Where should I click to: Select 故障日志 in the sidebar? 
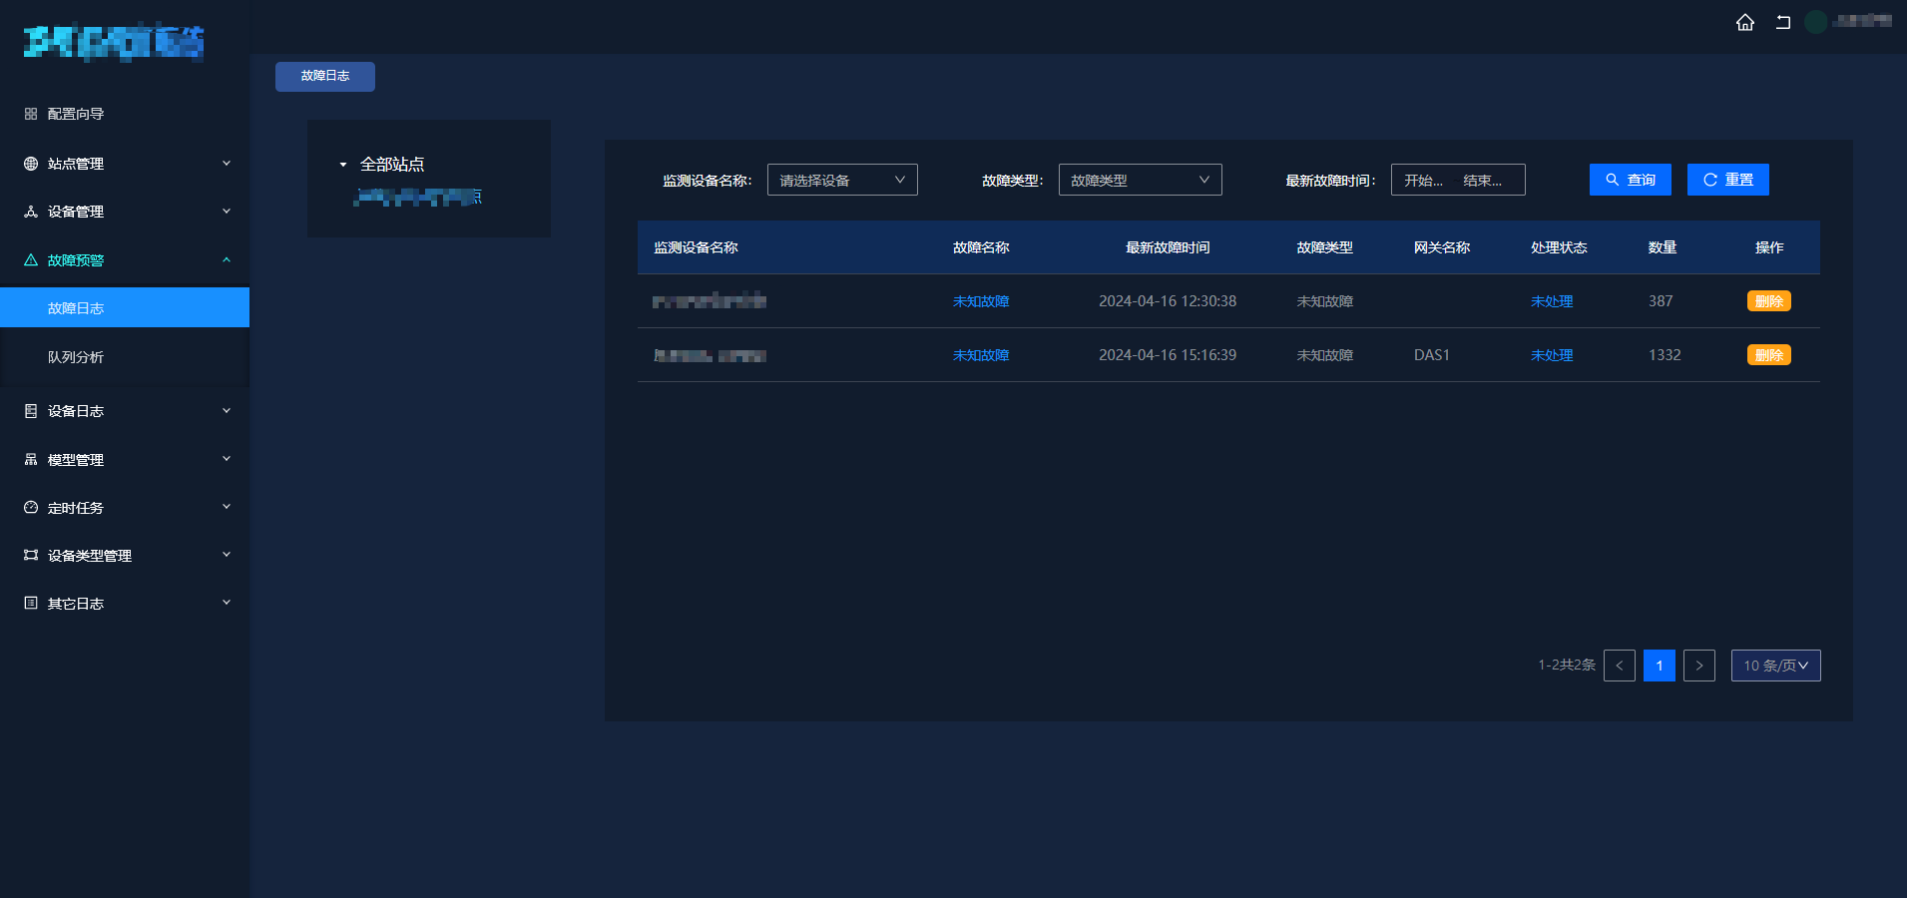tap(125, 307)
